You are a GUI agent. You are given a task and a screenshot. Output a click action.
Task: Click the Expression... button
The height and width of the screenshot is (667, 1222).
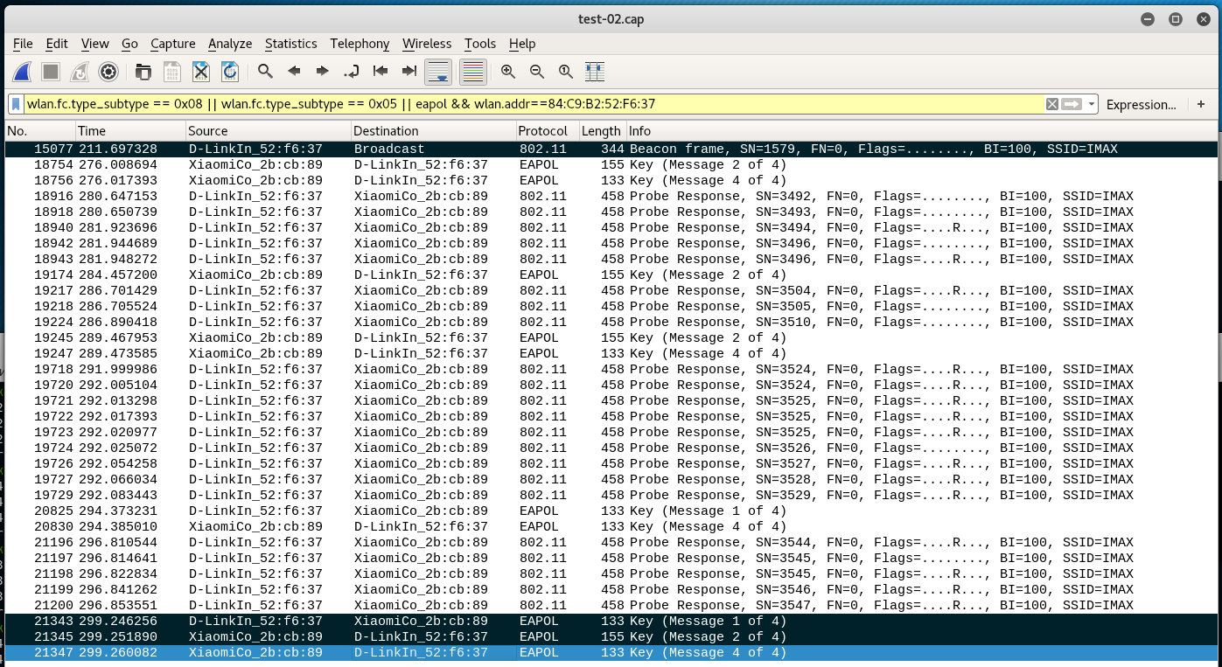coord(1141,104)
